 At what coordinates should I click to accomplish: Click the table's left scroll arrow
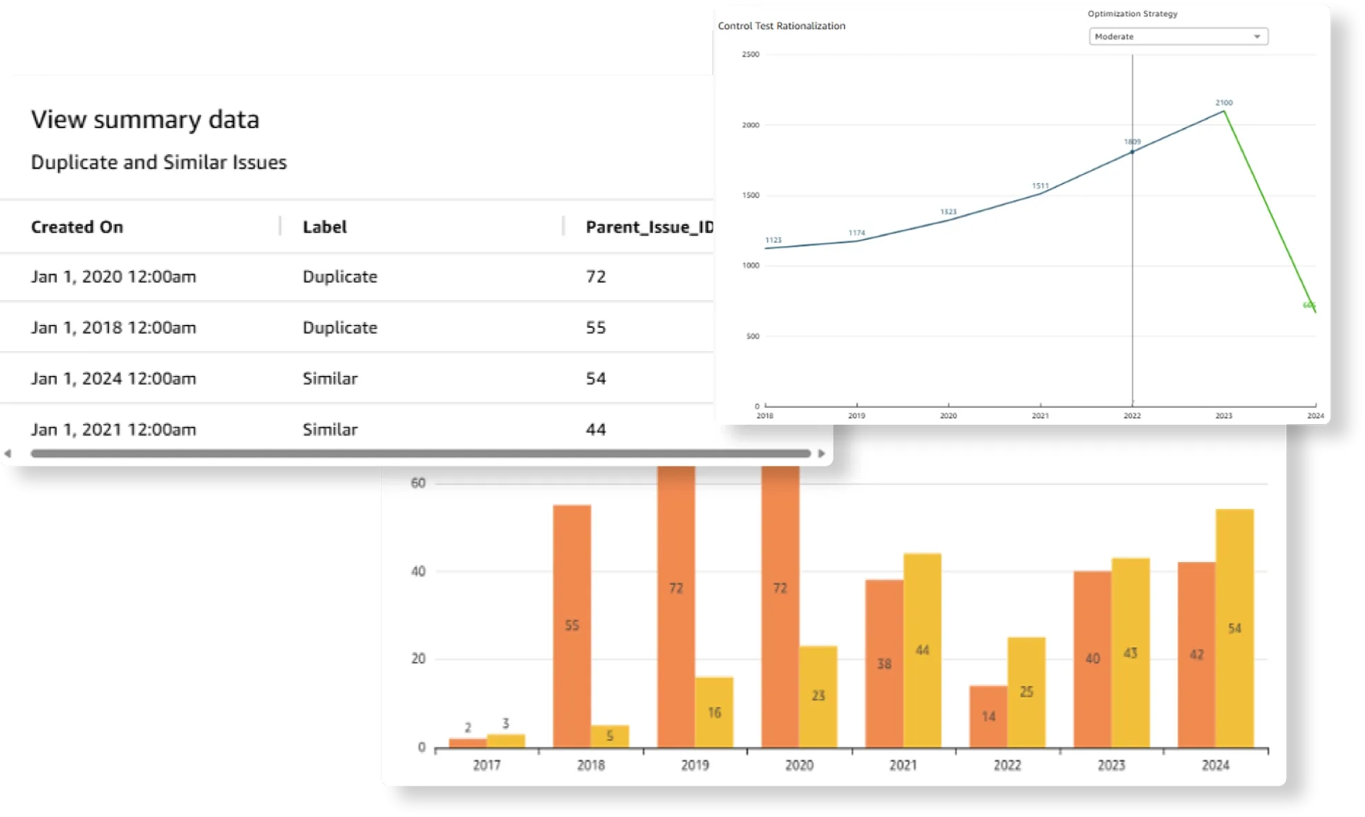click(8, 453)
